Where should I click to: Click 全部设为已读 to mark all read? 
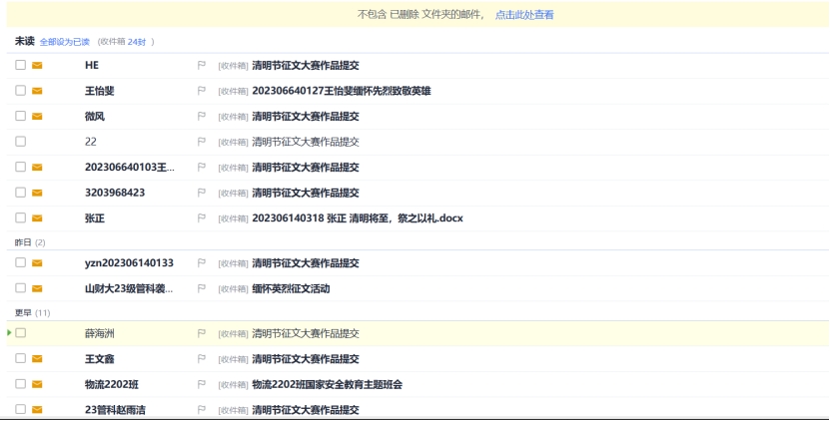click(x=64, y=42)
